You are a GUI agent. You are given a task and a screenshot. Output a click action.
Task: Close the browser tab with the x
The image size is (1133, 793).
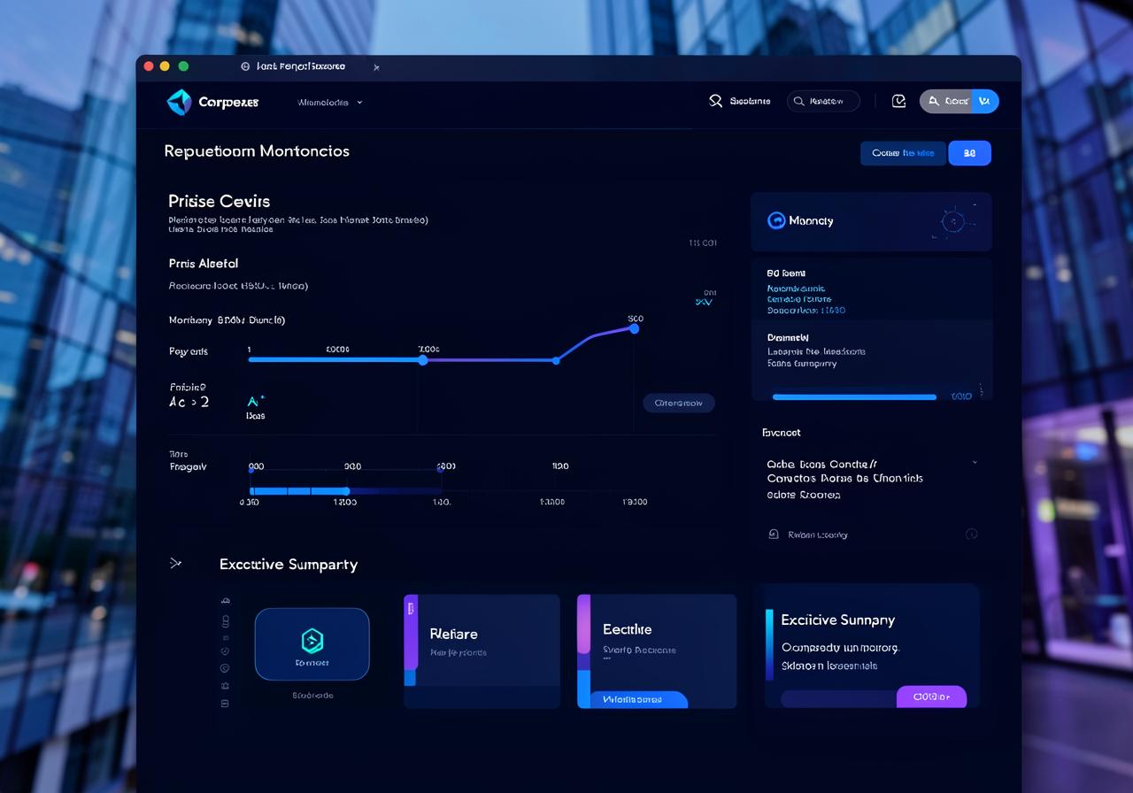[376, 67]
